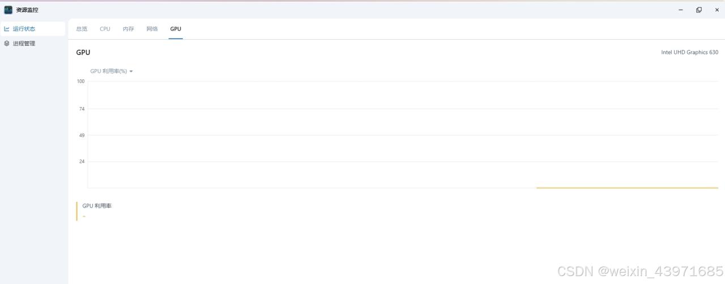Viewport: 725px width, 284px height.
Task: Click the chart icon beside 运行状态
Action: [7, 29]
